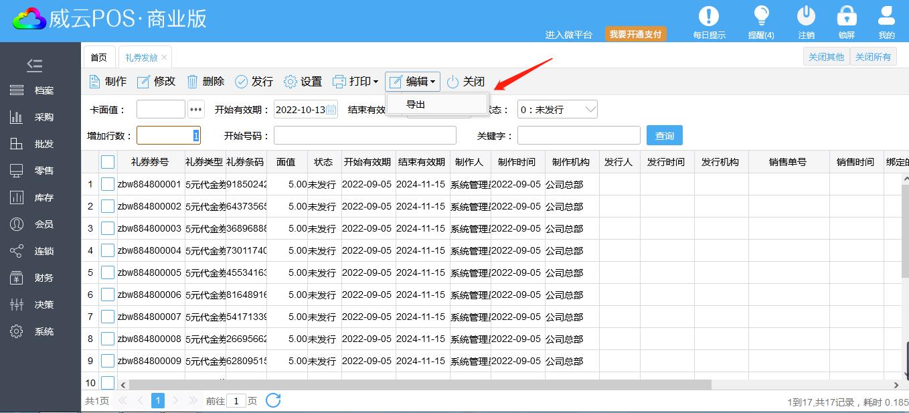This screenshot has height=413, width=909.
Task: Collapse the left sidebar menu icon
Action: (35, 65)
